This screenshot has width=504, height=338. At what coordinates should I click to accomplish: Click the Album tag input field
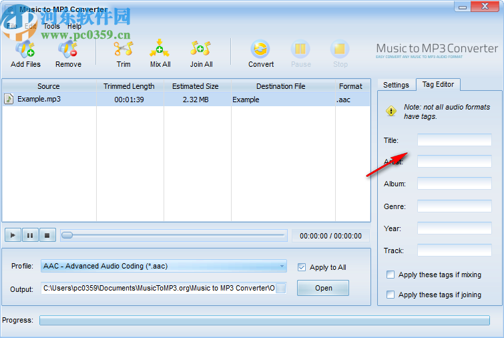455,184
